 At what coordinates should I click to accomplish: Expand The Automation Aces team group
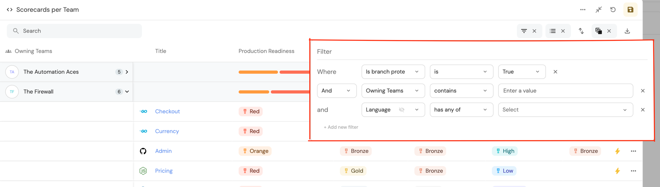(127, 72)
